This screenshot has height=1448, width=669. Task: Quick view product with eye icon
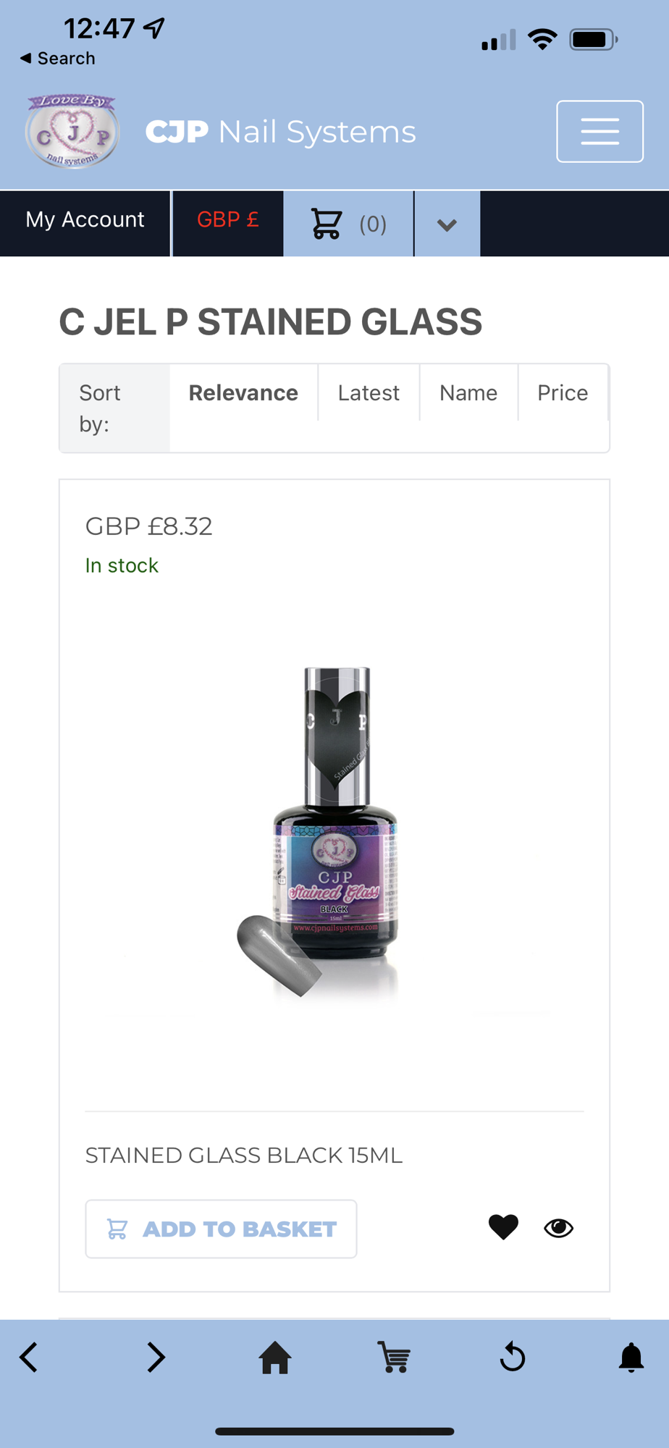pos(558,1227)
